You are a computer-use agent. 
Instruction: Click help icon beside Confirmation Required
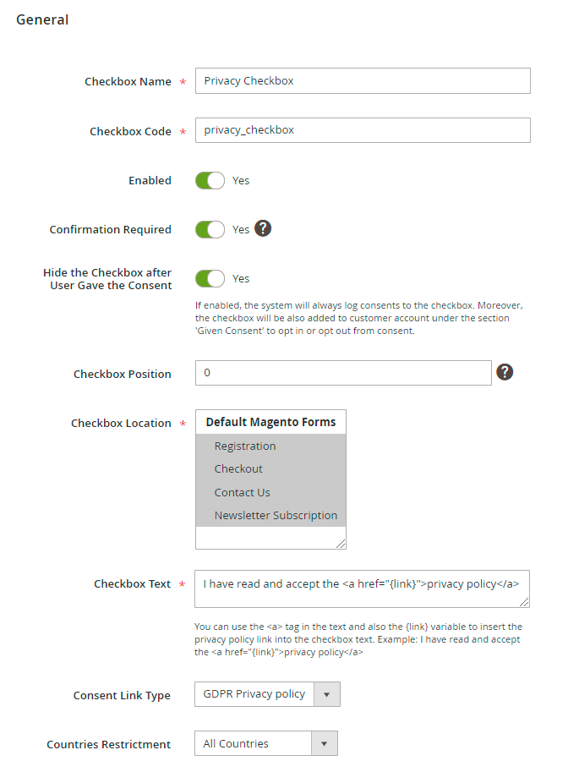(x=263, y=228)
